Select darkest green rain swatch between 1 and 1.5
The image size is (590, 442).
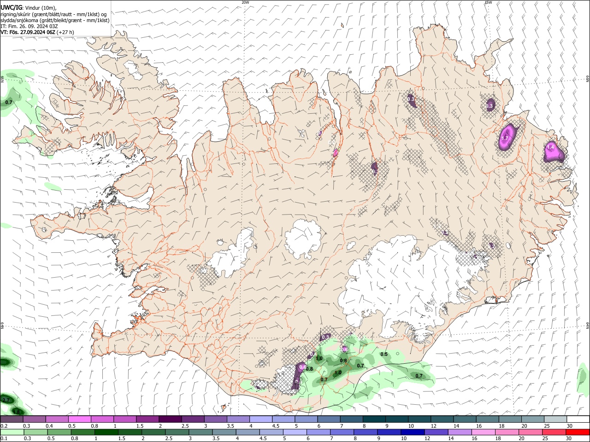106,432
